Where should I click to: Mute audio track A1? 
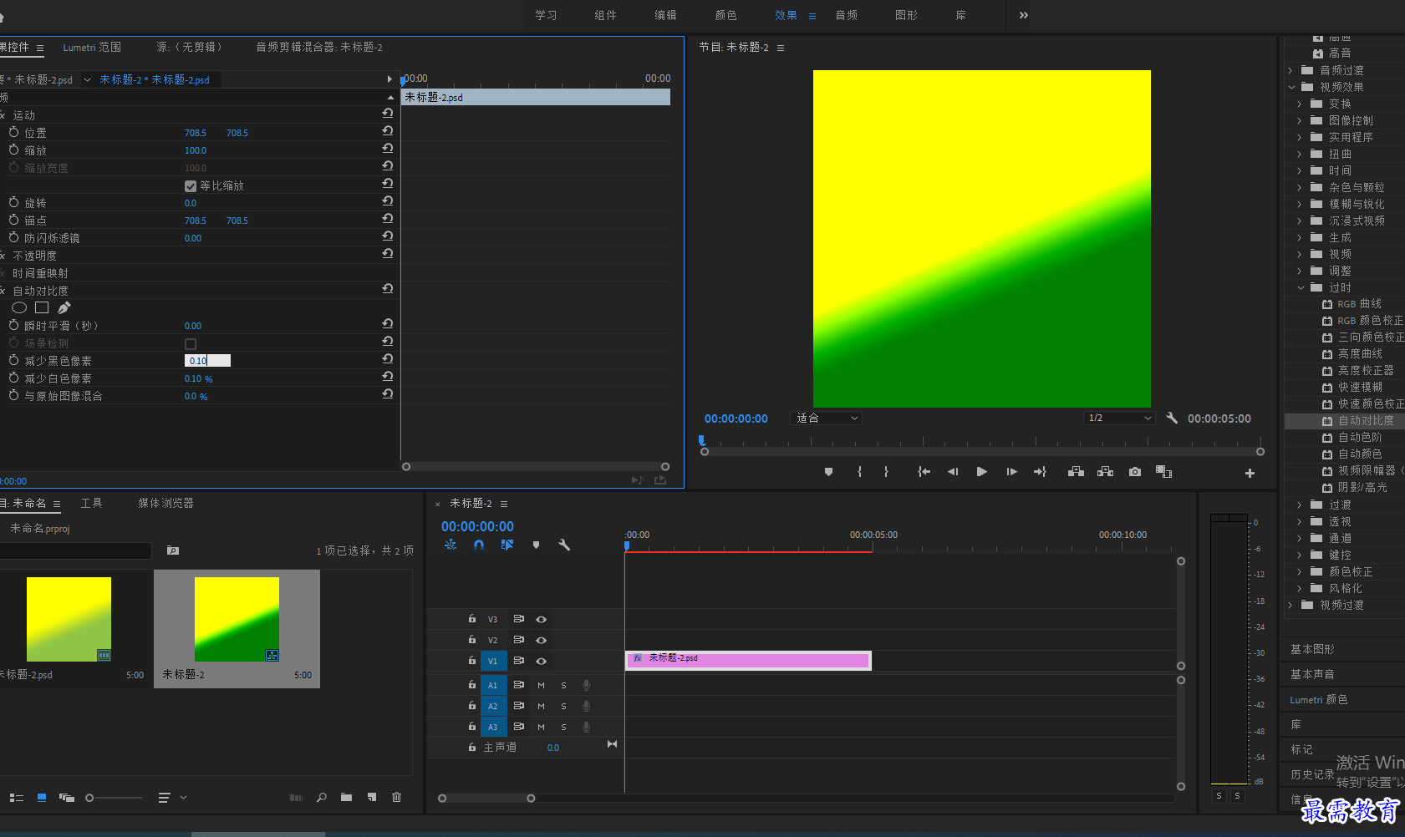542,685
